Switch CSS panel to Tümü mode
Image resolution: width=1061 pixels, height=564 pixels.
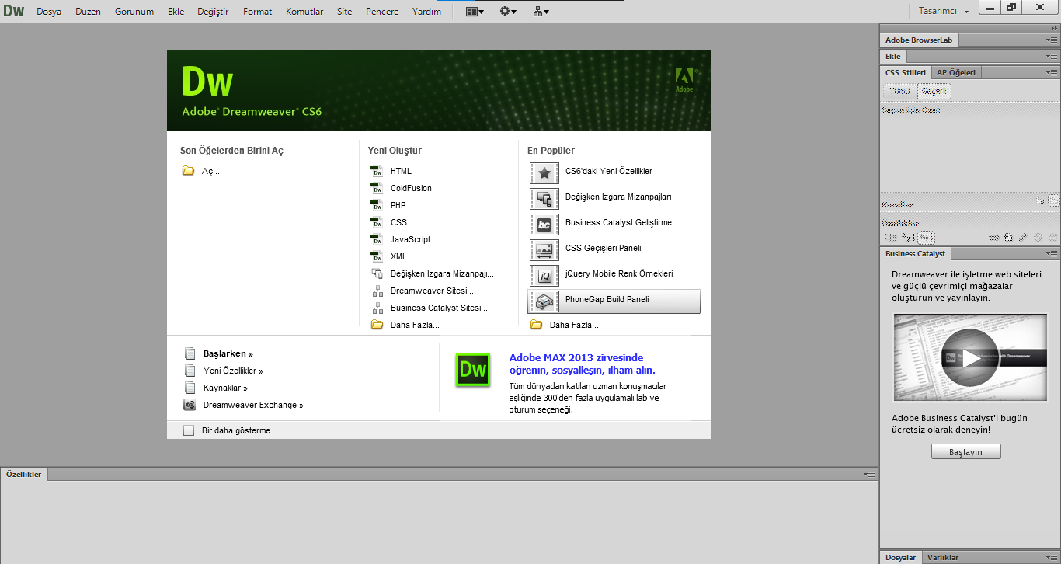(899, 91)
